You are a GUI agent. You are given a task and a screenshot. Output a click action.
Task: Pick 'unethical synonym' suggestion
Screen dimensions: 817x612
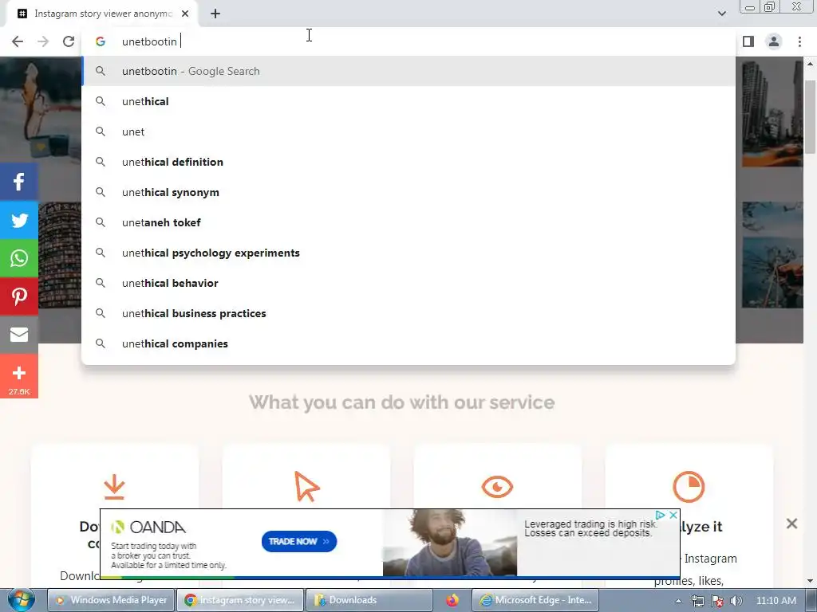(x=408, y=192)
